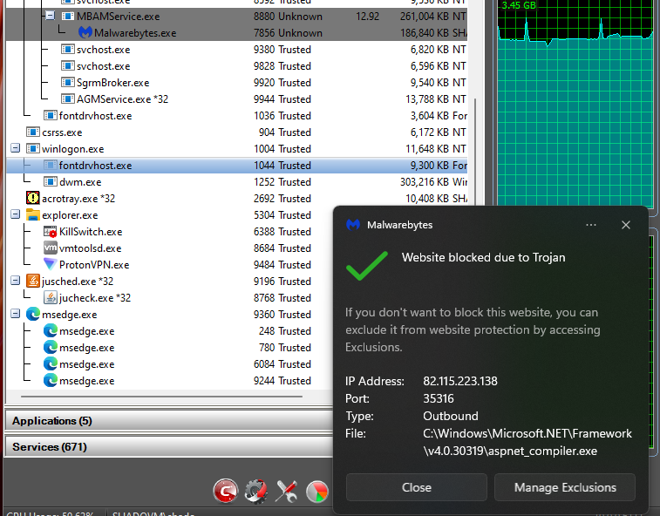Click the IP address 82.115.223.138
This screenshot has width=660, height=516.
[x=460, y=381]
